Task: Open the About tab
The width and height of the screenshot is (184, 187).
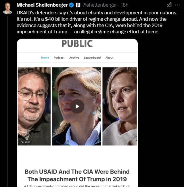Action: coord(109,58)
